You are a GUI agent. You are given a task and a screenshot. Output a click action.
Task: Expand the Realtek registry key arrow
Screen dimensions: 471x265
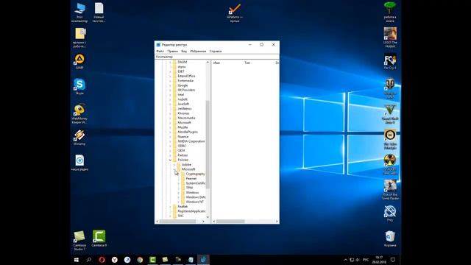click(x=170, y=206)
